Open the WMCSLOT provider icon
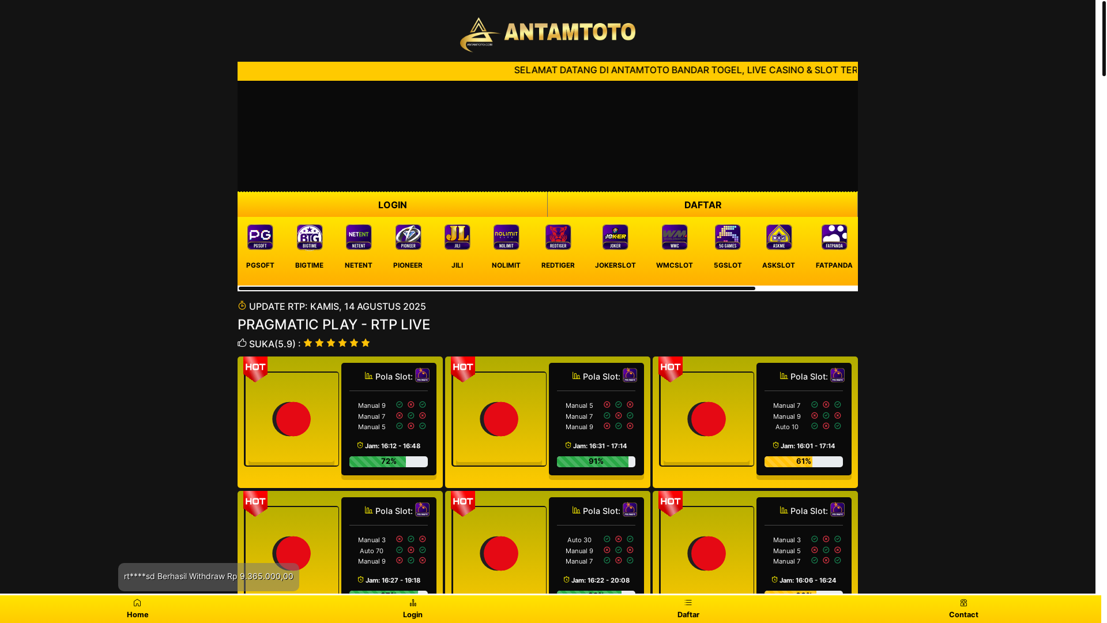The width and height of the screenshot is (1107, 623). pyautogui.click(x=675, y=237)
